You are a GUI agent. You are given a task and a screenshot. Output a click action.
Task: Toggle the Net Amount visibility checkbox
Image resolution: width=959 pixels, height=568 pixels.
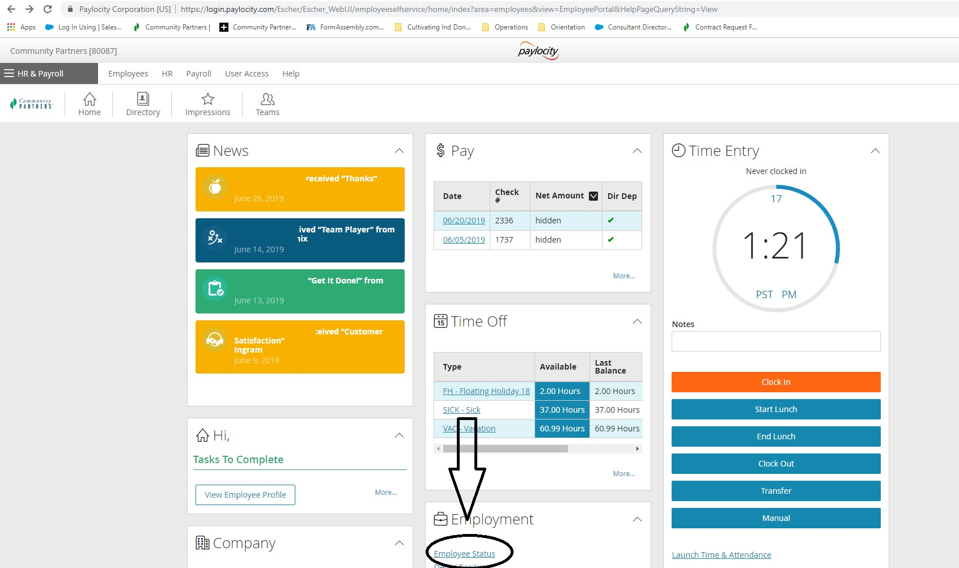coord(593,196)
